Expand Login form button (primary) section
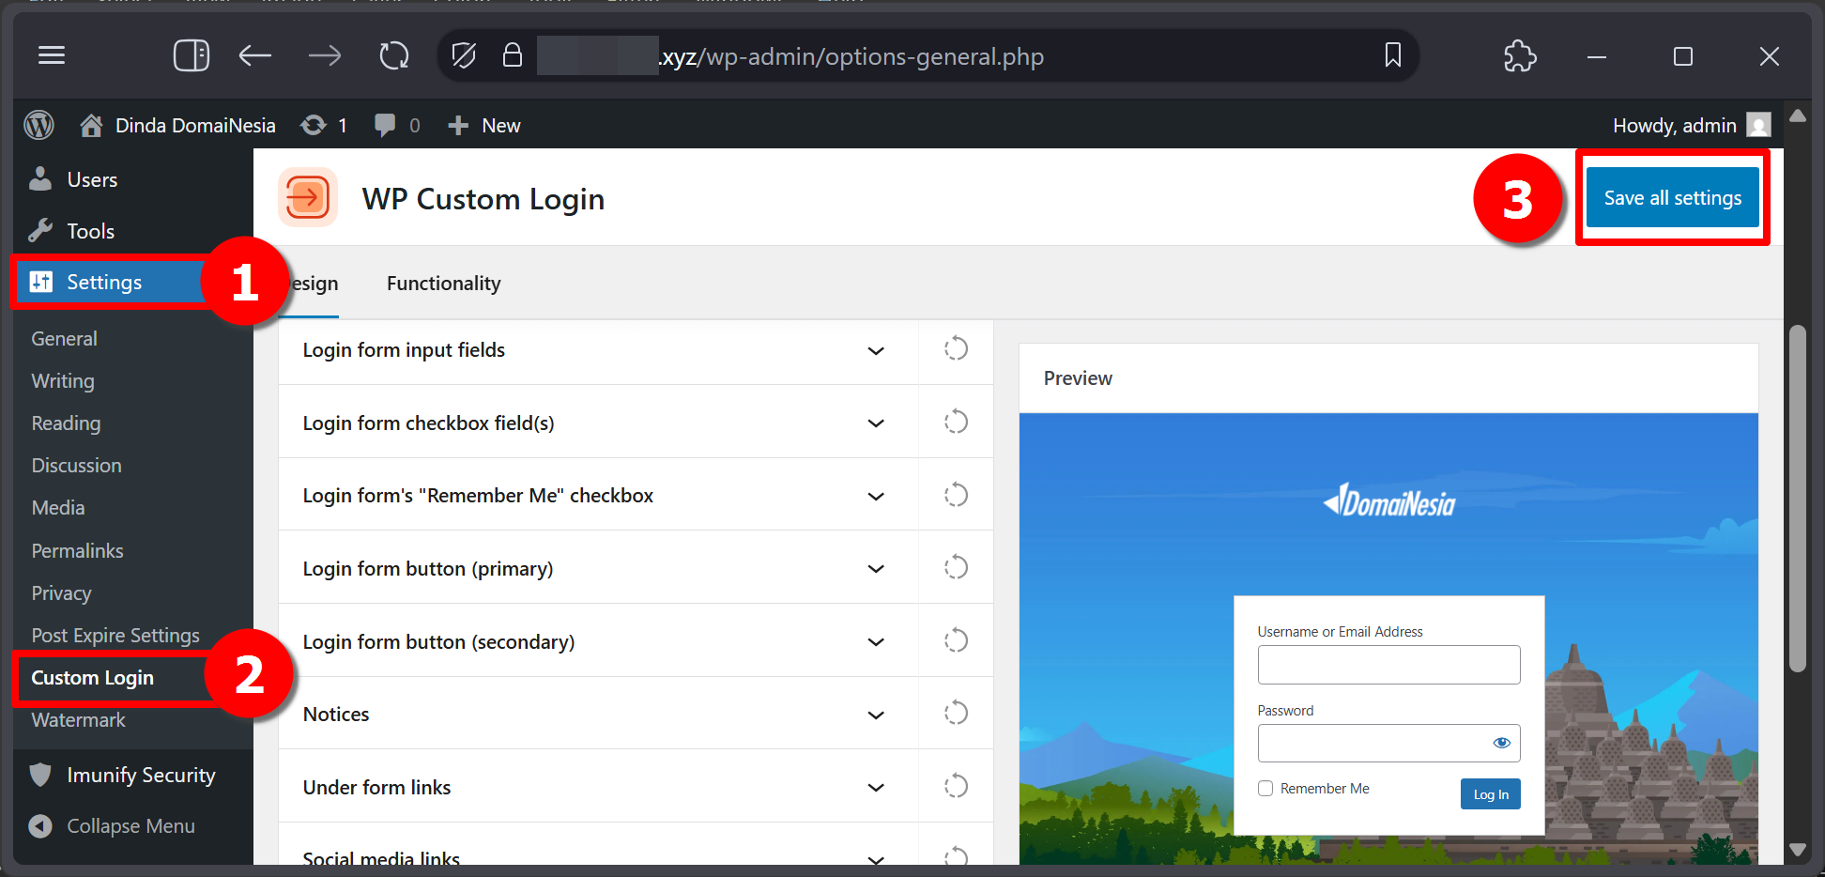Screen dimensions: 1825x877 click(598, 569)
